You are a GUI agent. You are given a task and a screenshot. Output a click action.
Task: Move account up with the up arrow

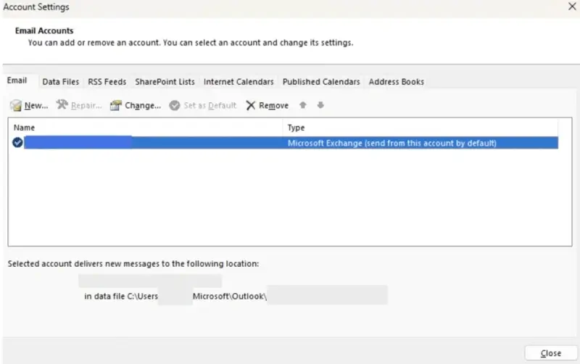click(x=302, y=105)
